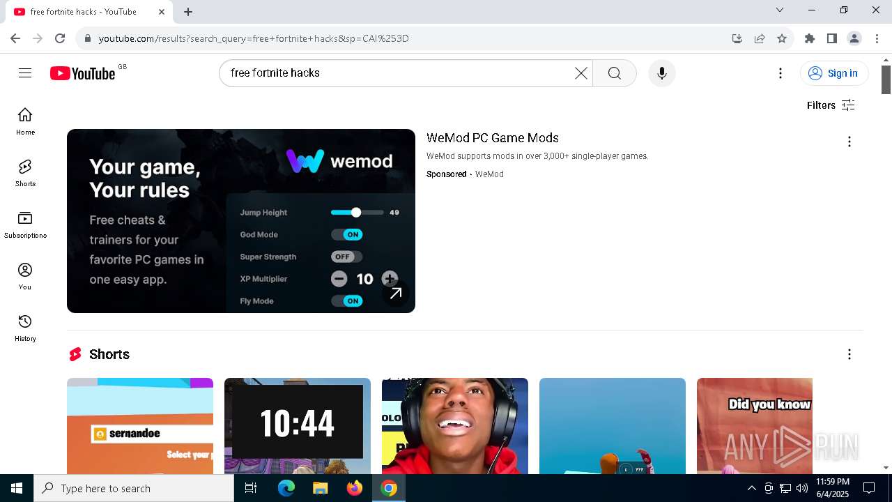
Task: Open YouTube settings three-dot menu
Action: tap(780, 73)
